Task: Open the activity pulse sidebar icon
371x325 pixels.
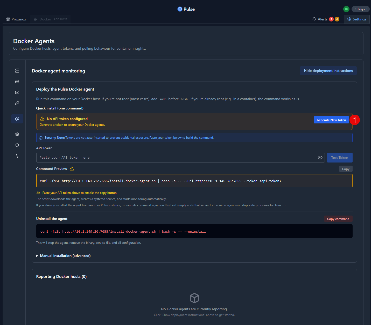Action: tap(17, 156)
